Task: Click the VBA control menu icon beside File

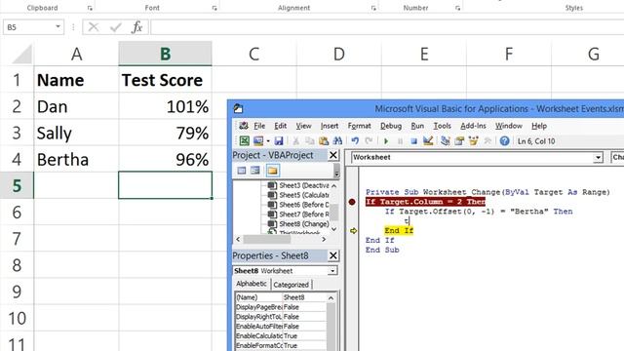Action: coord(244,126)
